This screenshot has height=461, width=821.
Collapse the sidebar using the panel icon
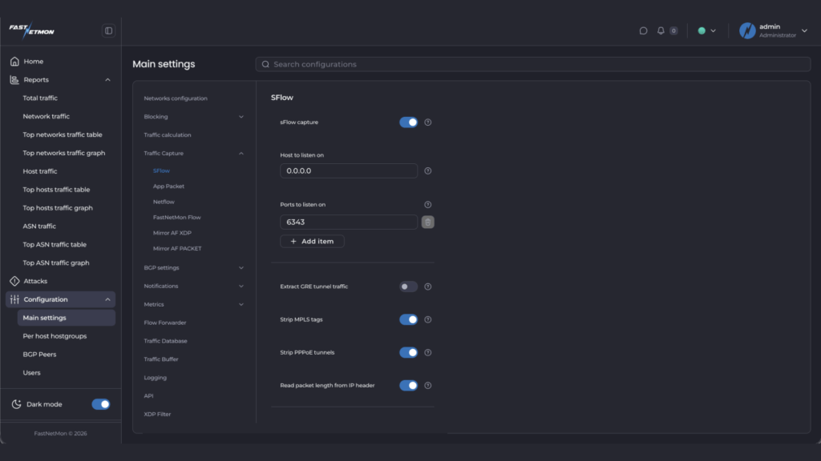[x=109, y=31]
